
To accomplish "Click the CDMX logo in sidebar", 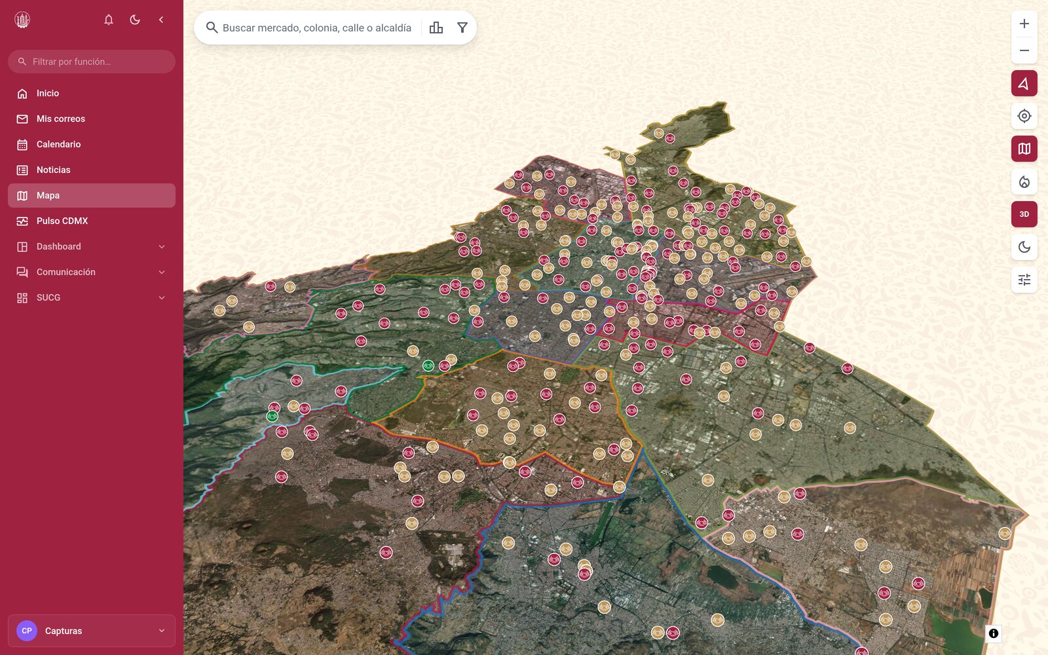I will [22, 20].
